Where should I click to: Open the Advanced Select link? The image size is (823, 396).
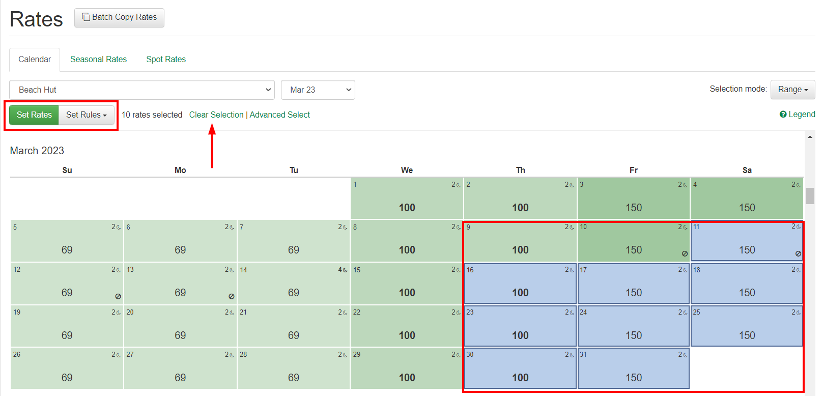(279, 115)
